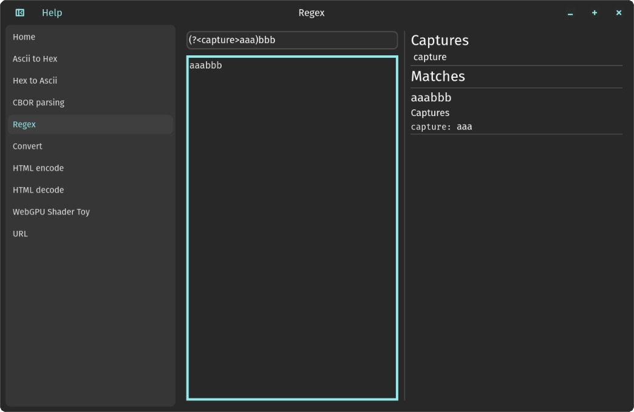
Task: Select CBOR parsing in sidebar
Action: click(90, 103)
